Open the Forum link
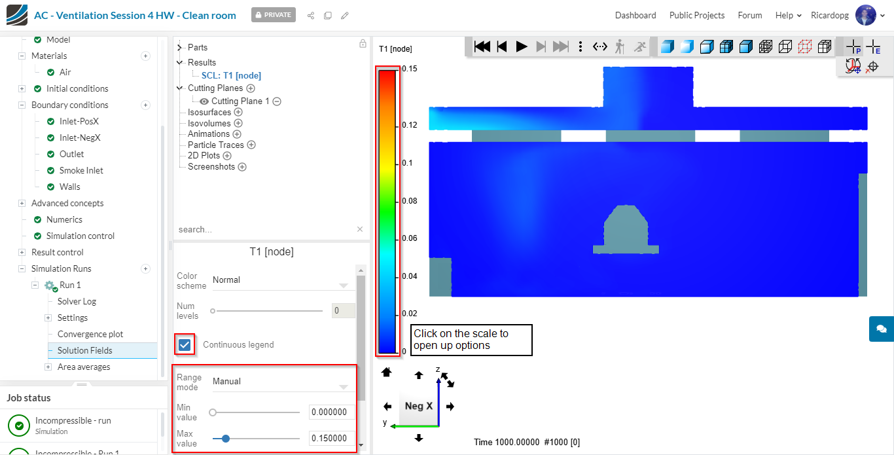Viewport: 894px width, 455px height. 750,15
